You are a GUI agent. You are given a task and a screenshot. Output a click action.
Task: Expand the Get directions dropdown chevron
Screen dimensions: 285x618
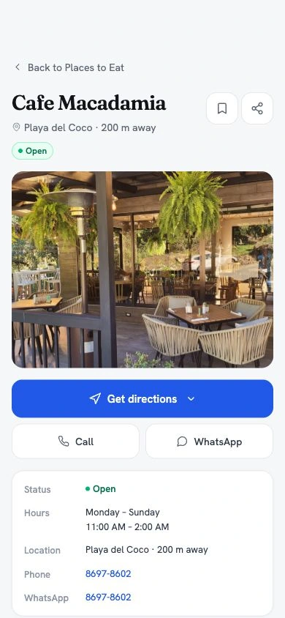(x=191, y=399)
